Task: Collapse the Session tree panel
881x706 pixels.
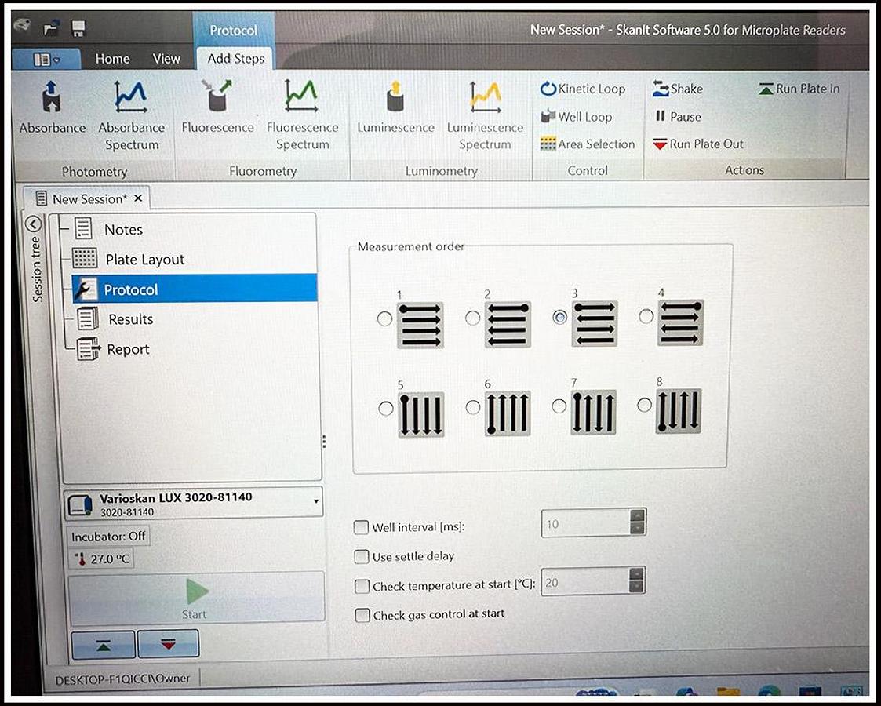Action: click(x=34, y=224)
